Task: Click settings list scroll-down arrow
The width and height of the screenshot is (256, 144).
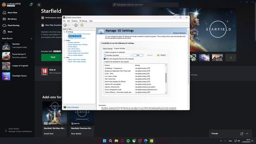Action: coord(166,93)
